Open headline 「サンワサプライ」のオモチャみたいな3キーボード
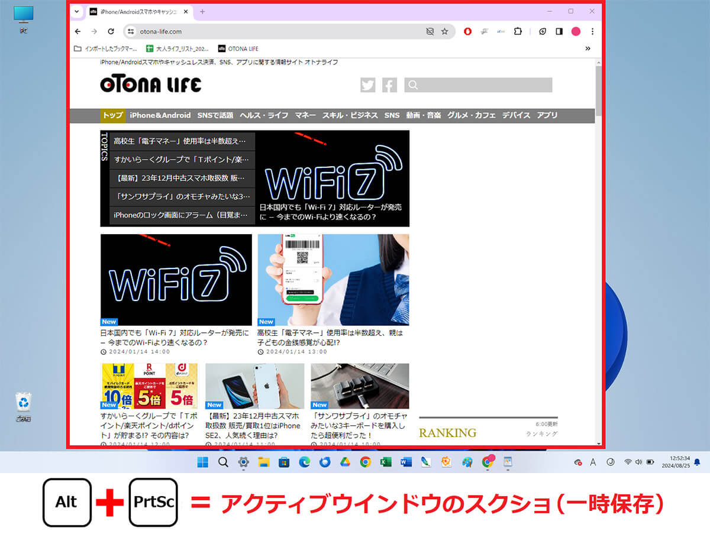 pos(359,426)
